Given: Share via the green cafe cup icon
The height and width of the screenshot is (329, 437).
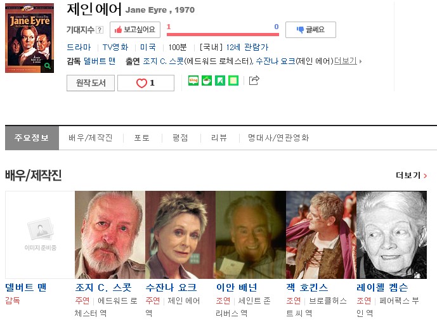Looking at the screenshot, I should pos(207,81).
